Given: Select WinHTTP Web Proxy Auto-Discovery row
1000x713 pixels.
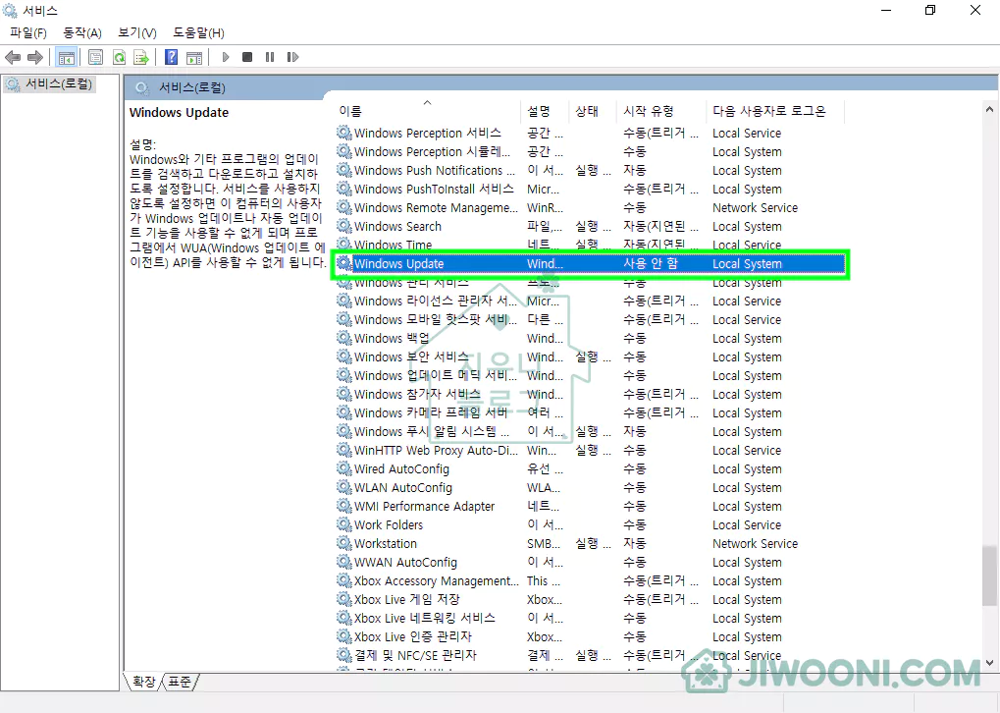Looking at the screenshot, I should (590, 450).
